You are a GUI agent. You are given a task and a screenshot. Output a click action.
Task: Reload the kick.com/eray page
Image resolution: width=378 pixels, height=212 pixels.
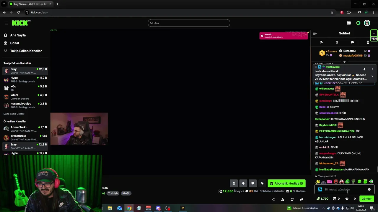click(18, 12)
